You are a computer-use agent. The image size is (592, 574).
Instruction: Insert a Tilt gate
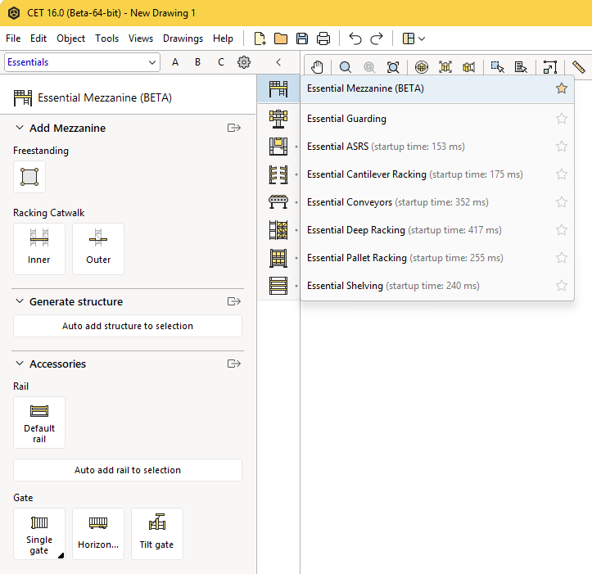pyautogui.click(x=157, y=534)
